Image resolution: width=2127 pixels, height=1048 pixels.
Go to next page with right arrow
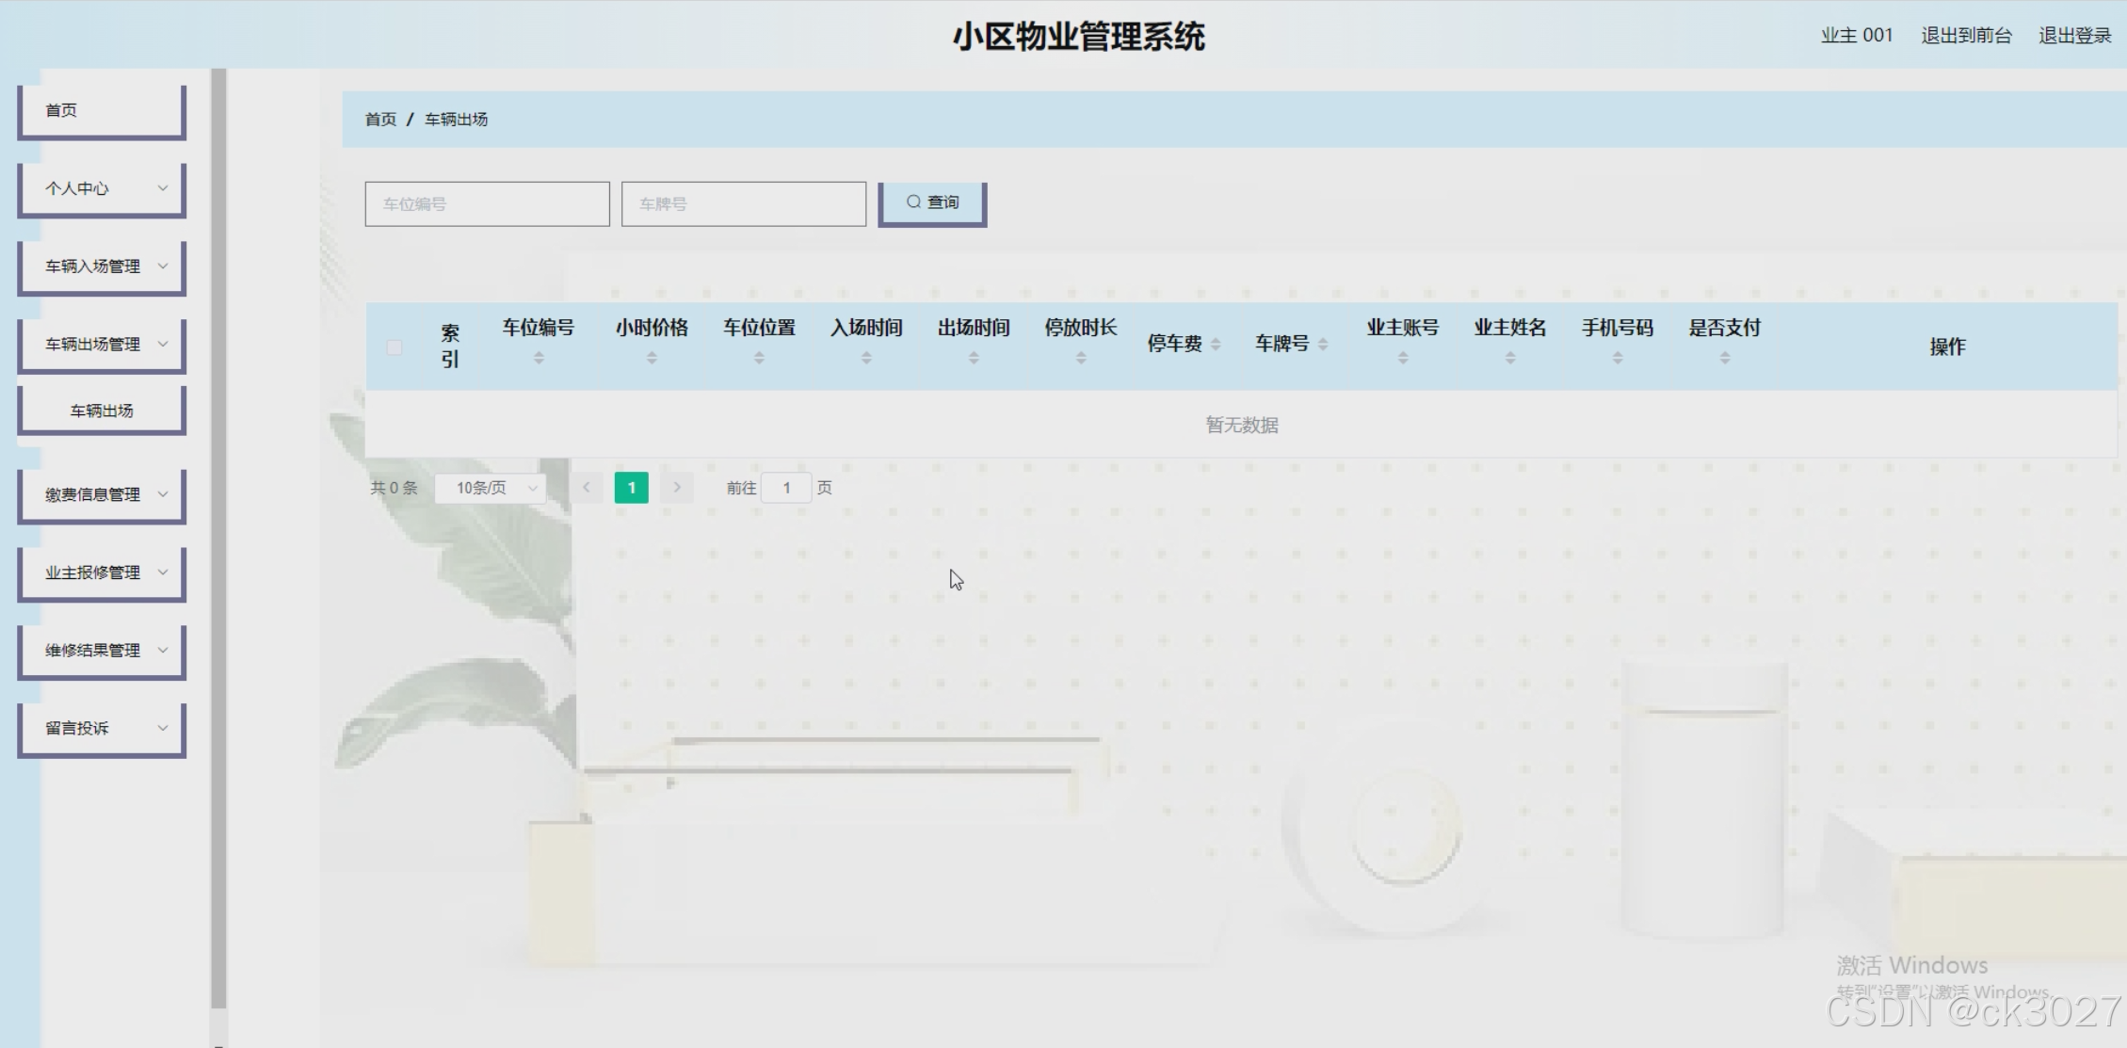677,488
